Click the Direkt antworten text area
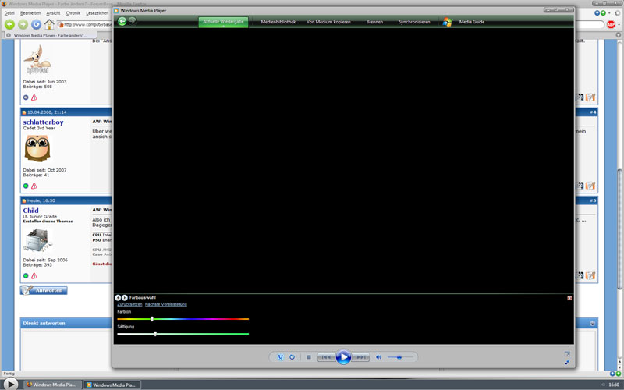The height and width of the screenshot is (390, 624). [67, 350]
